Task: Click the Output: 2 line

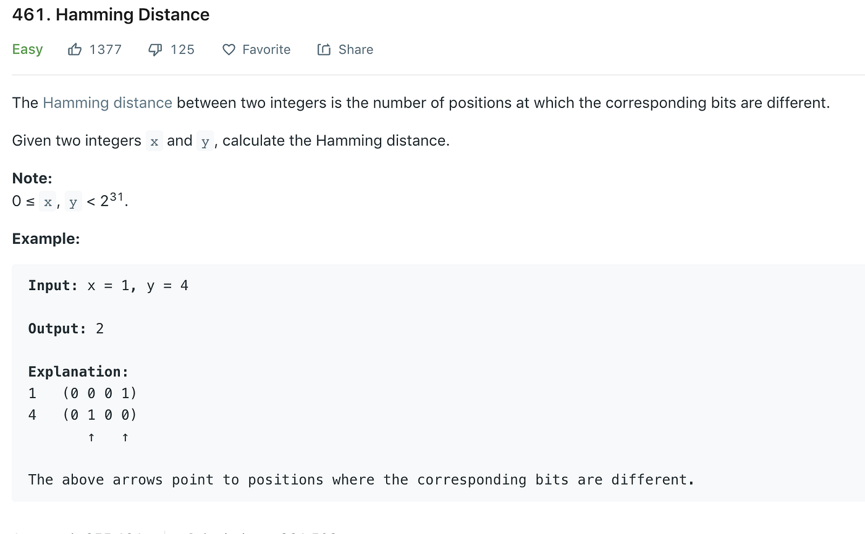Action: [x=66, y=328]
